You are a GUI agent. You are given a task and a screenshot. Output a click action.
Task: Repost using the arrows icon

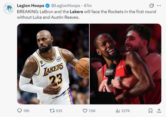click(x=52, y=110)
